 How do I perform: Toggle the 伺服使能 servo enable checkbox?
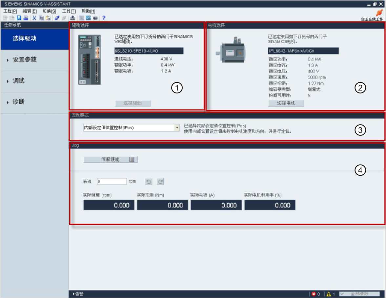click(x=132, y=159)
